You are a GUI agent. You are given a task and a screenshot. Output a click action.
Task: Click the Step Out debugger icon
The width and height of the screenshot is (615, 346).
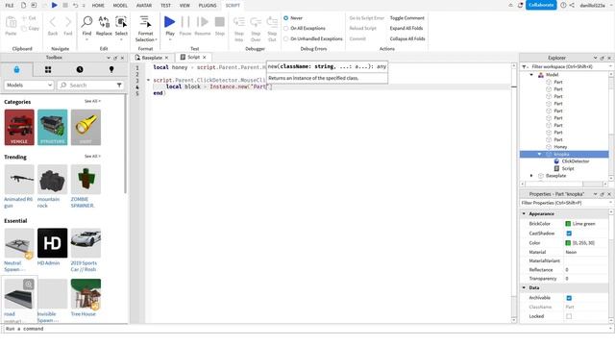click(272, 22)
